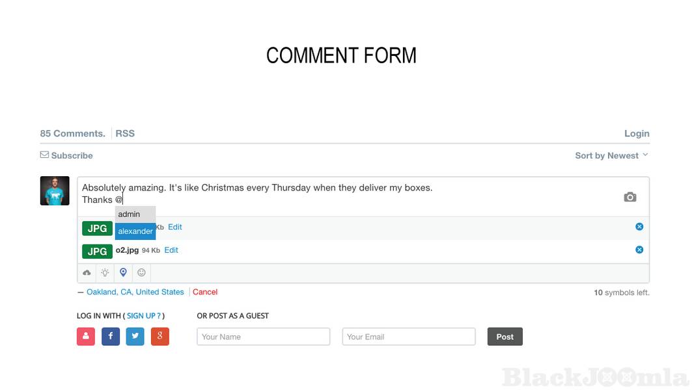
Task: Focus the Your Name input field
Action: pyautogui.click(x=263, y=337)
